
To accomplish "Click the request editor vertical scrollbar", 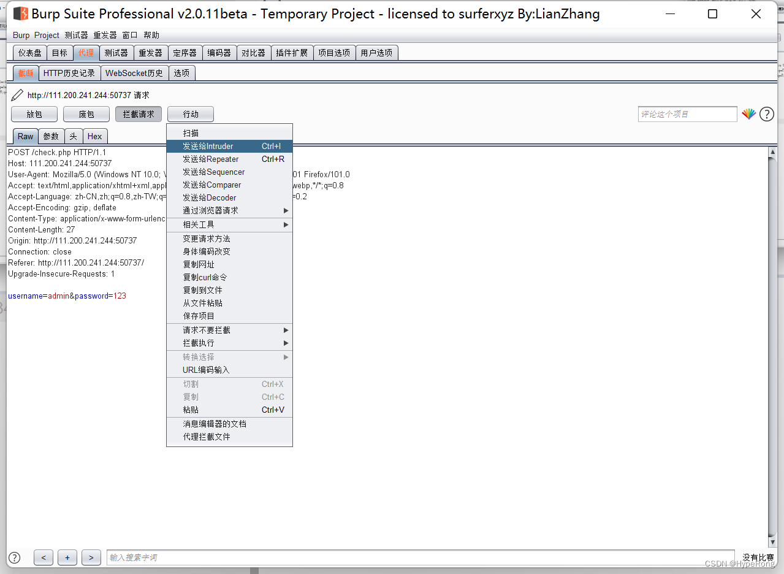I will (x=772, y=347).
